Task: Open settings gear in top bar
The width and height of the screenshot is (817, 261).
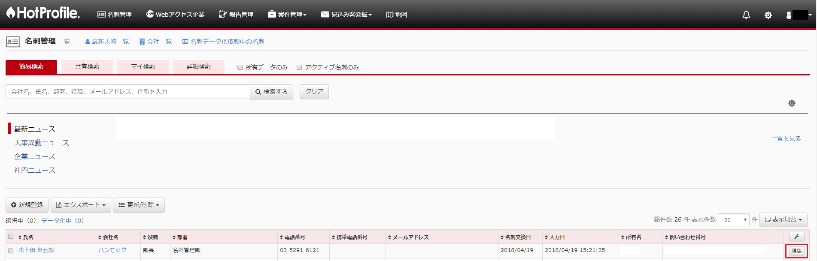Action: click(768, 15)
